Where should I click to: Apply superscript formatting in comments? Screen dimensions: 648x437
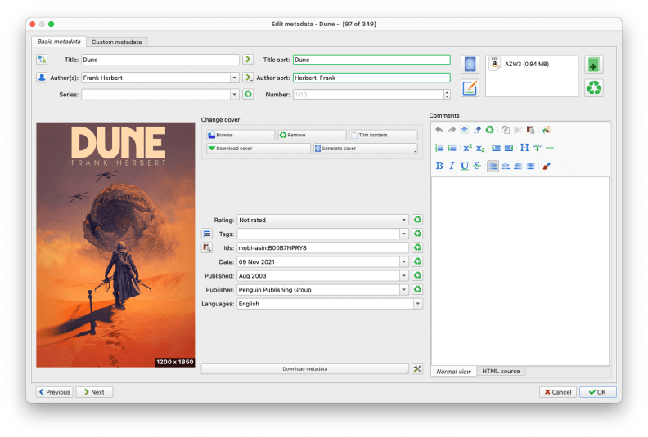[x=467, y=148]
